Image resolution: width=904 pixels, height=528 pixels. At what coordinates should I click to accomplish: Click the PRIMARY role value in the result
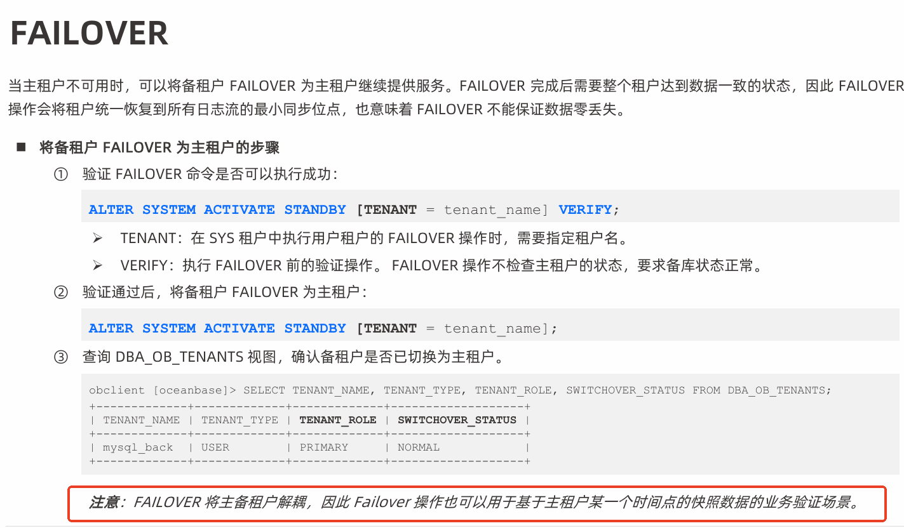(324, 447)
